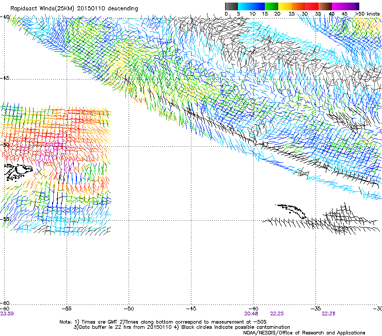Click the purple '22:25' time stamp
Screen dimensions: 382x336
[277, 314]
